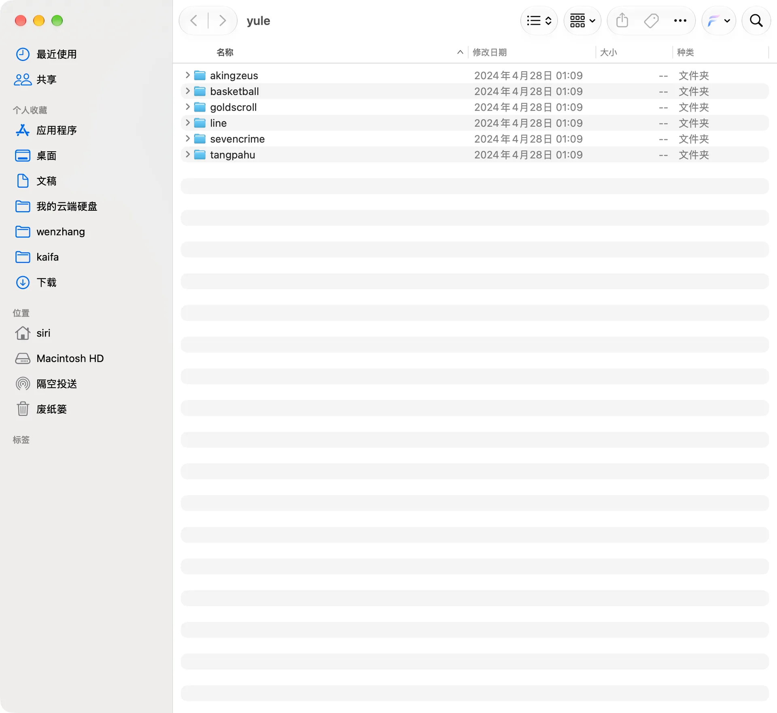Open the more actions ellipsis menu
777x713 pixels.
(680, 21)
